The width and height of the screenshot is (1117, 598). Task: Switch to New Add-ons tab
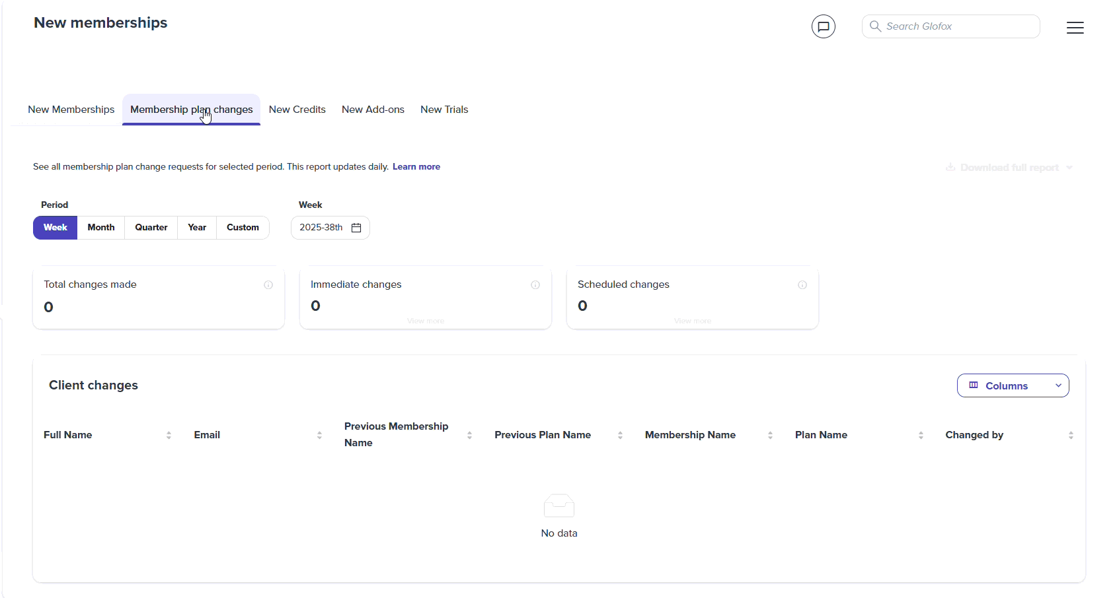point(373,110)
